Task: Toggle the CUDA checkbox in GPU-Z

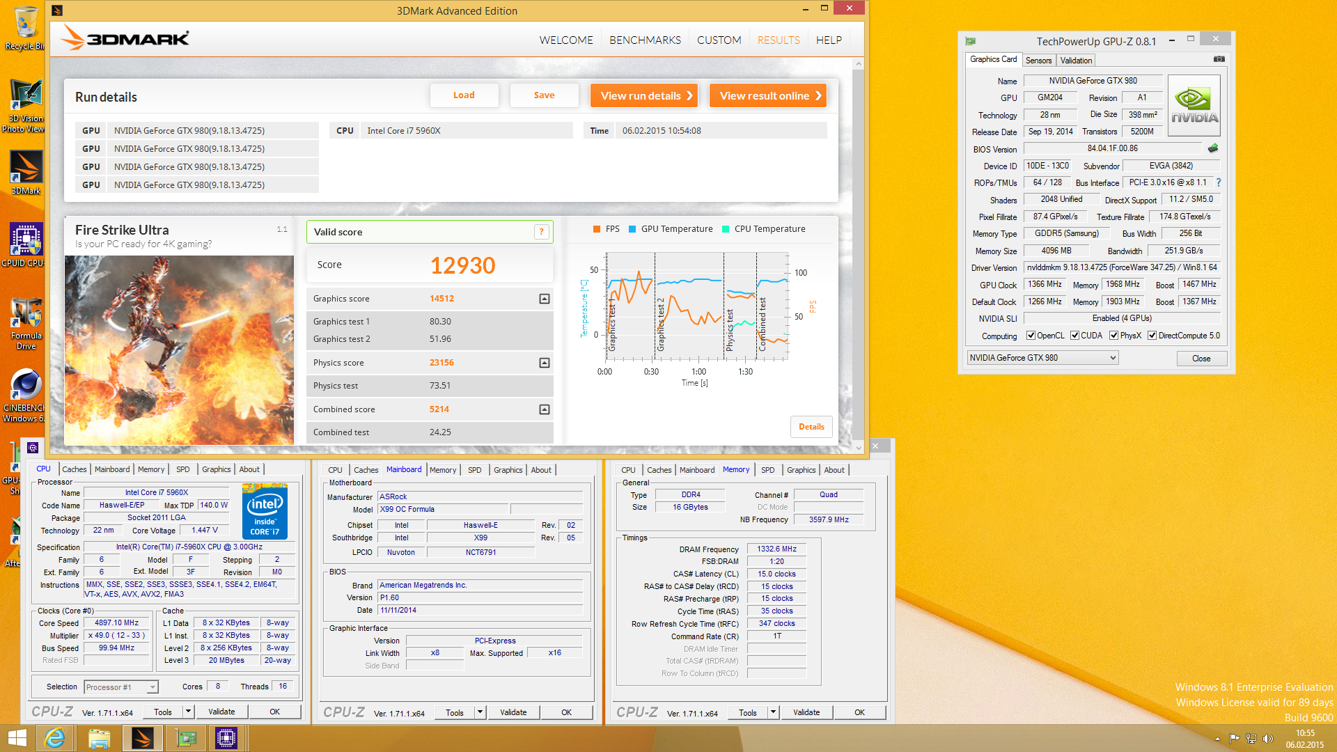Action: pyautogui.click(x=1074, y=336)
